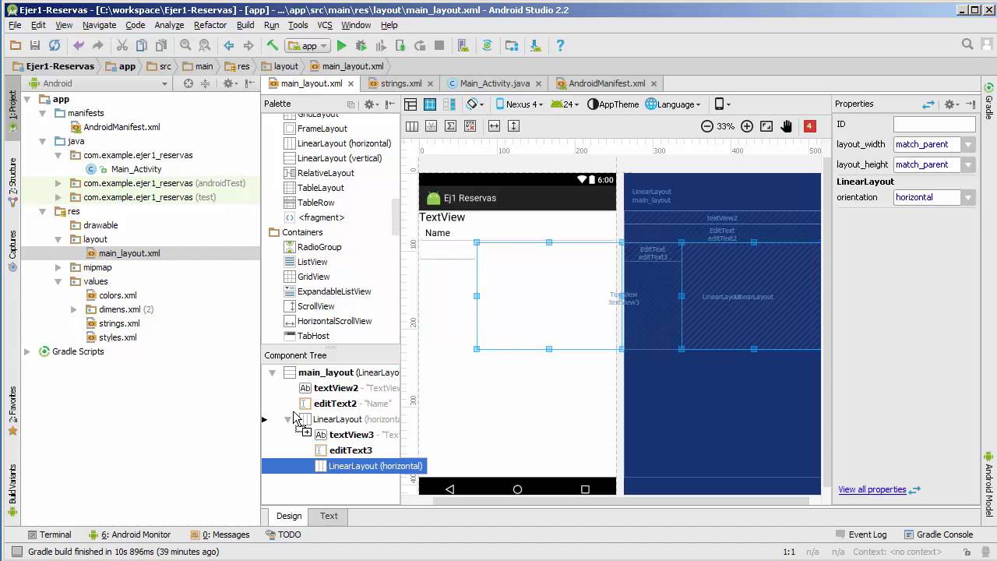Open the Android Monitor tool window
This screenshot has height=561, width=997.
click(x=129, y=535)
